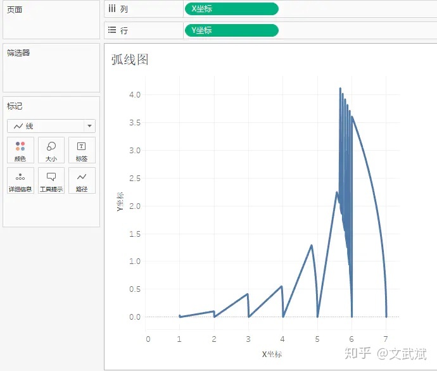Open the 大小 size card

point(51,150)
